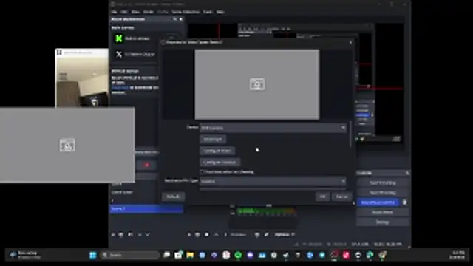This screenshot has width=473, height=266.
Task: Open the Windows Start menu
Action: (x=92, y=255)
